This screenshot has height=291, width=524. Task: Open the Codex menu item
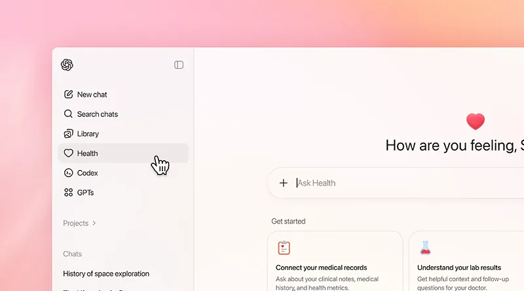point(123,173)
